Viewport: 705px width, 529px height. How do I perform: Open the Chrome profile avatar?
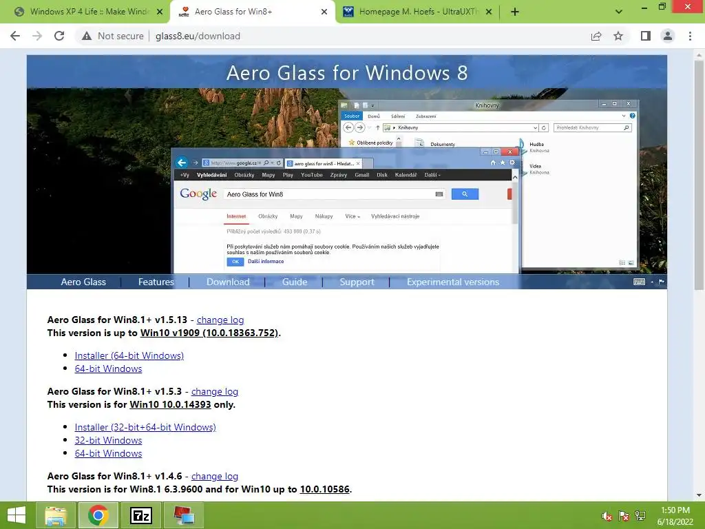(668, 36)
